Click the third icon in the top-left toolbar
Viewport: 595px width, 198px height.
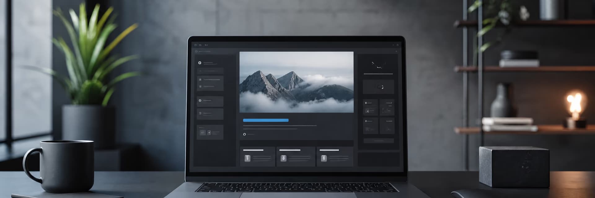[206, 45]
